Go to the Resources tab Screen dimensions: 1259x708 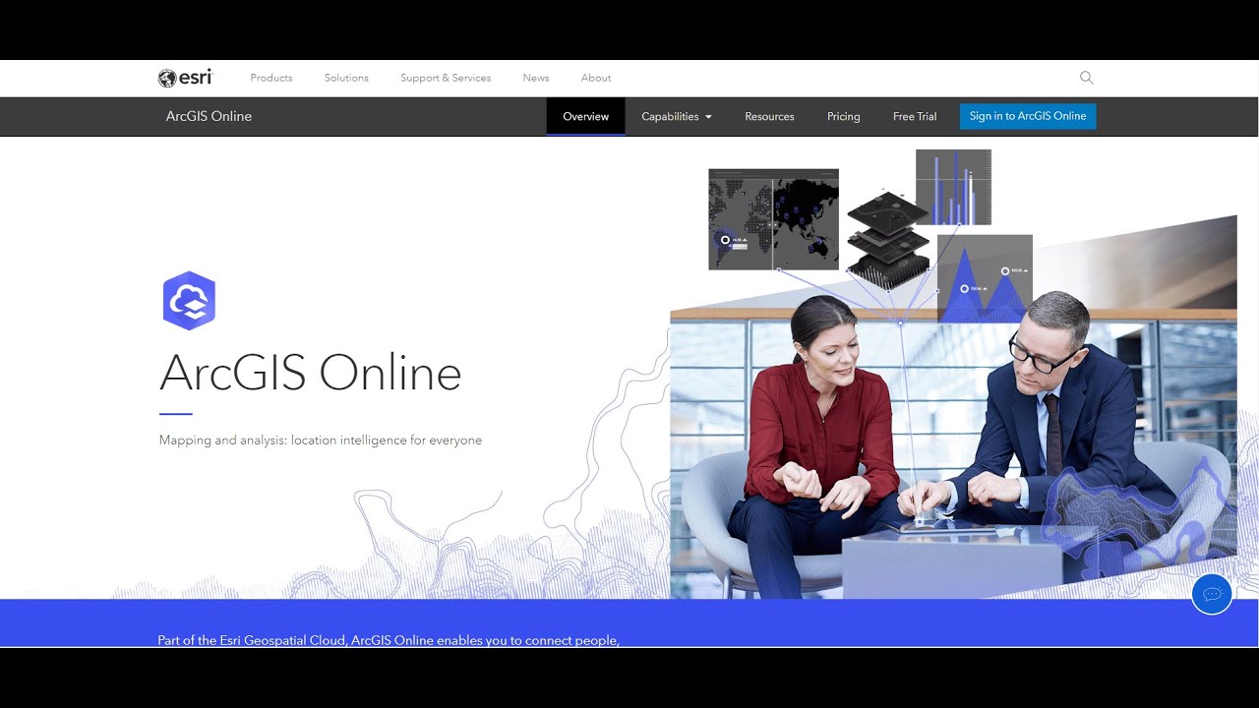[x=769, y=116]
